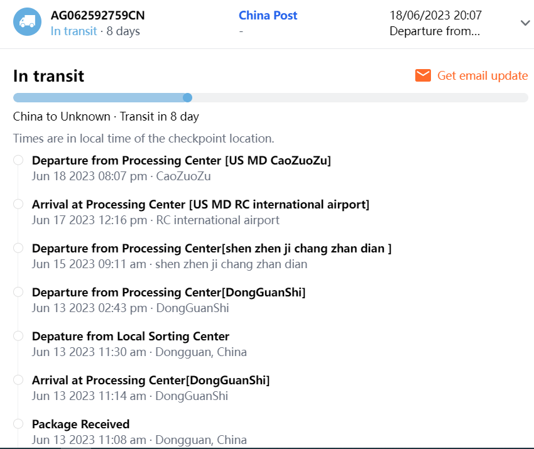Viewport: 534px width, 449px height.
Task: Click the timeline circle for Departure from DongGuanShi
Action: coord(18,292)
